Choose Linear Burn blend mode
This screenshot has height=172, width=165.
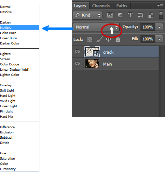point(8,38)
